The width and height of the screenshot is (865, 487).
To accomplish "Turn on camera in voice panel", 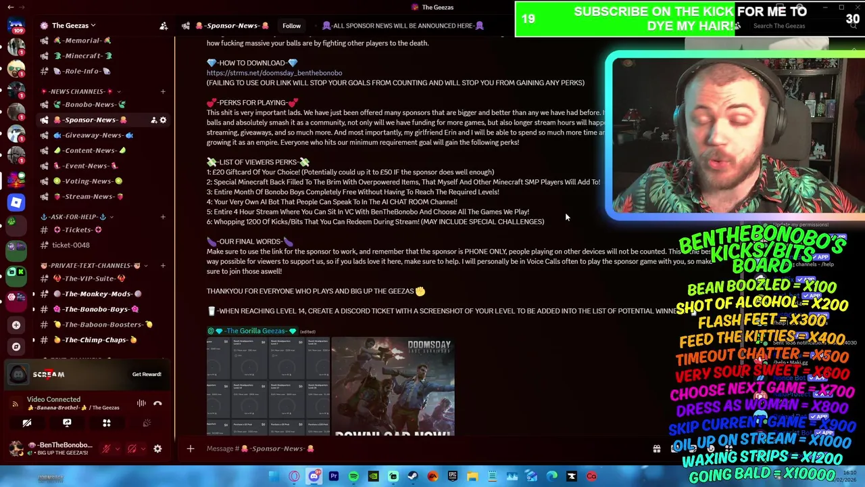I will pos(27,423).
